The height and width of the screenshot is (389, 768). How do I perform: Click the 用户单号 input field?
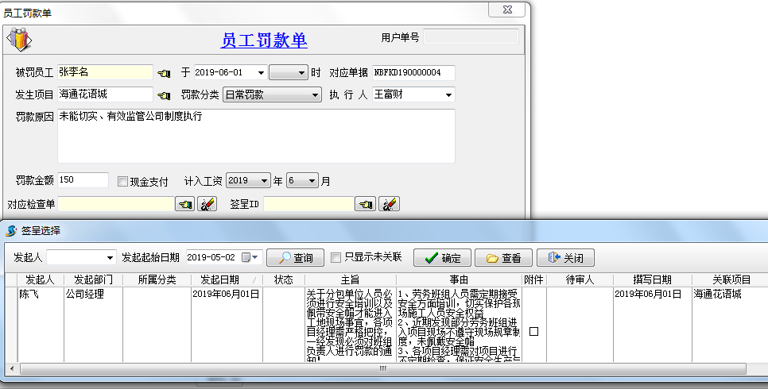coord(471,37)
